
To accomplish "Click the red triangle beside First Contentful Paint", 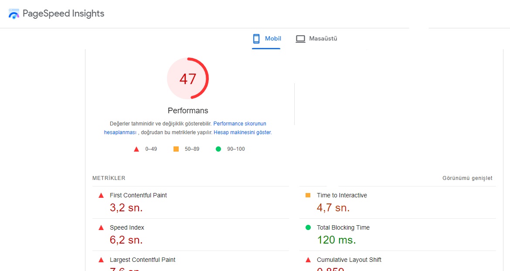I will pyautogui.click(x=102, y=195).
